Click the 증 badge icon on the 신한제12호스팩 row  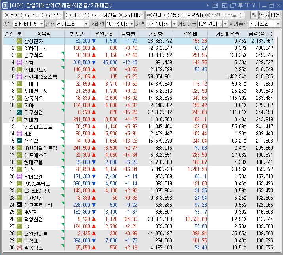[19, 77]
